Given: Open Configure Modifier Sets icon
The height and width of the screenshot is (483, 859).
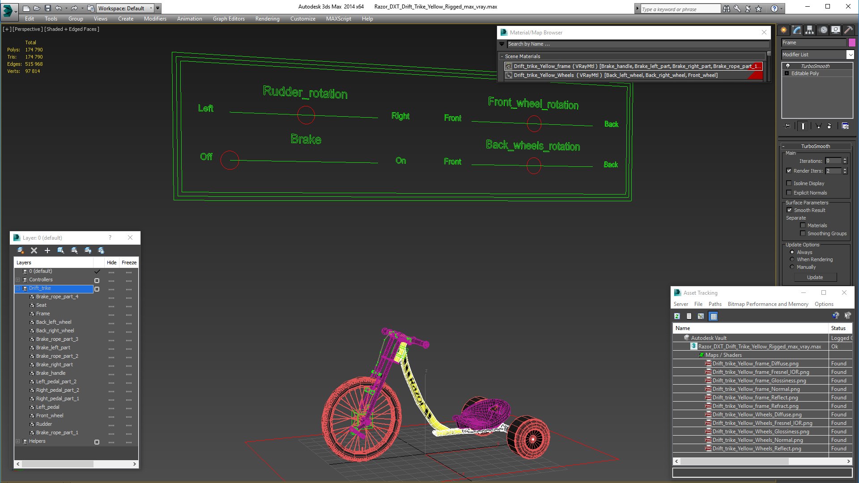Looking at the screenshot, I should [845, 126].
